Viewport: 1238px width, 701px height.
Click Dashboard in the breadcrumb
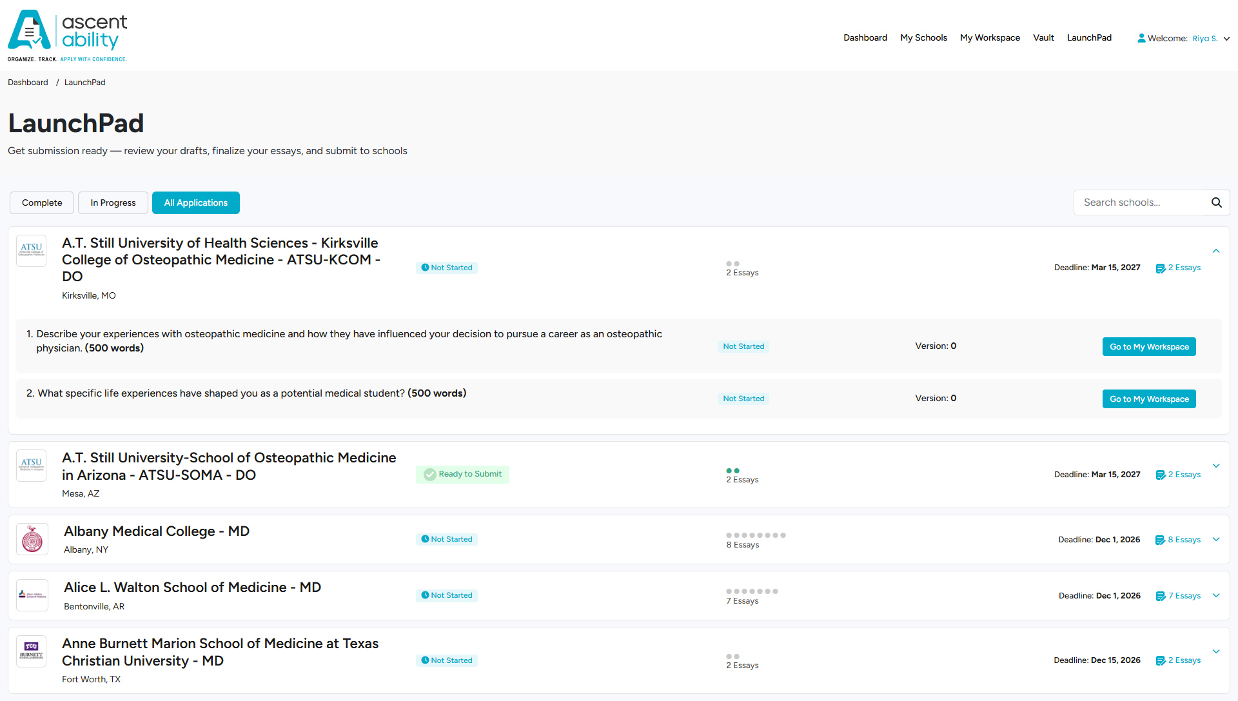[x=28, y=83]
